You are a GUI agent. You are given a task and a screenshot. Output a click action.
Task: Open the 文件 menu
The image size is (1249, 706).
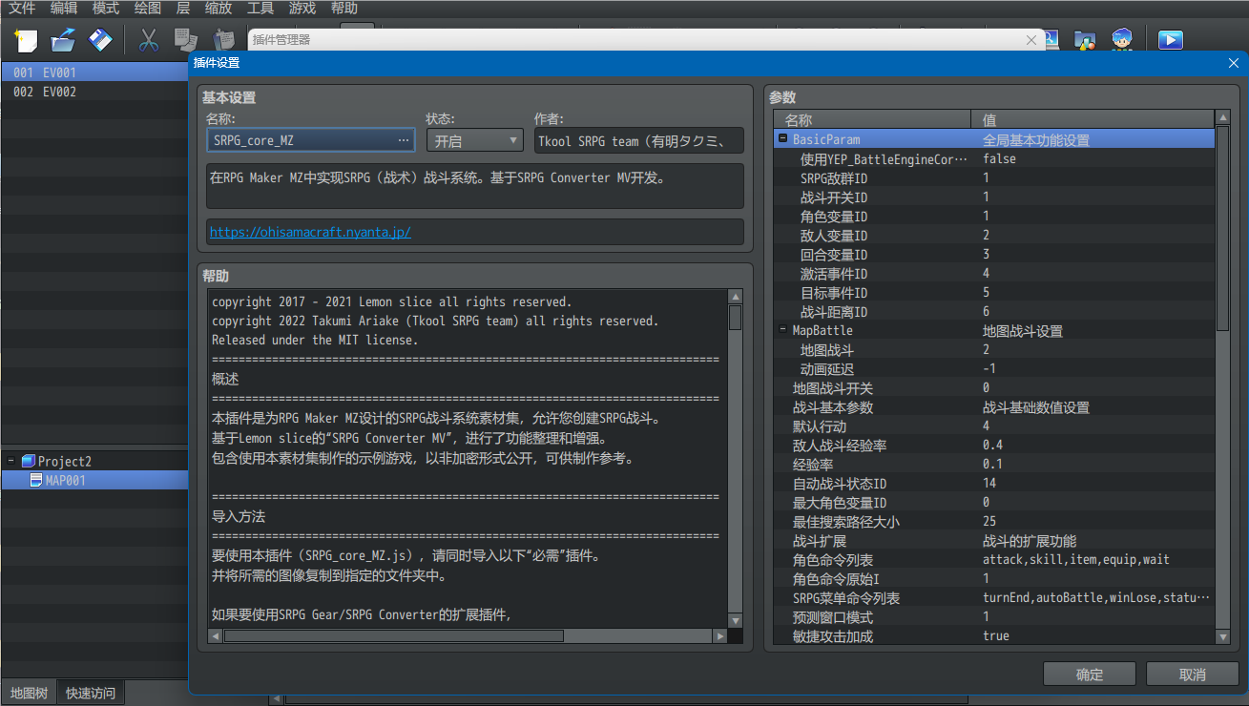(22, 9)
